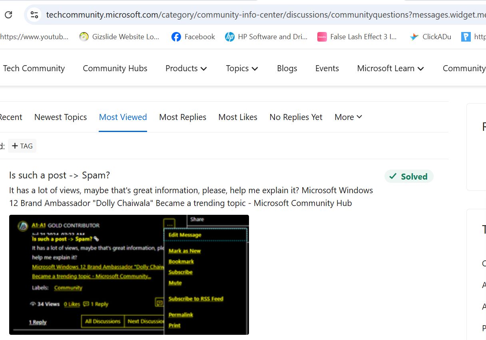Open site information icon in address bar

(34, 15)
